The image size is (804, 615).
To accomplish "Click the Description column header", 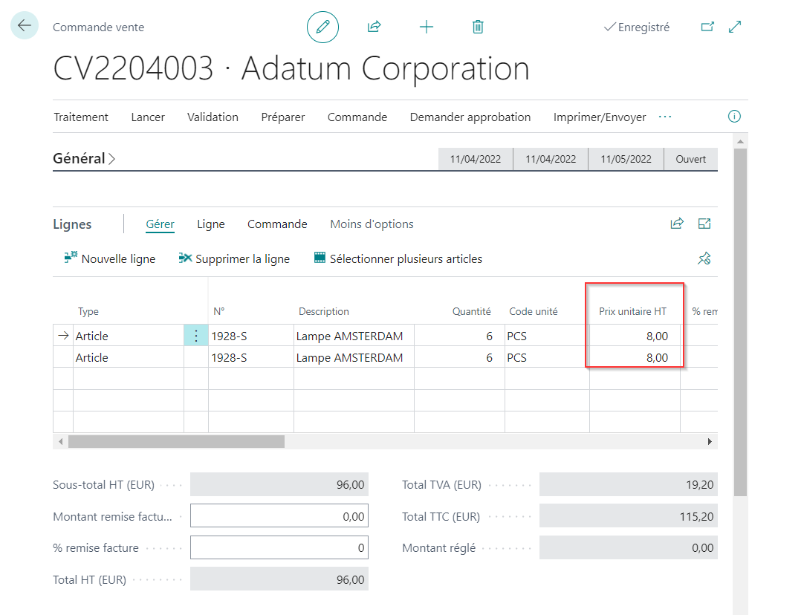I will coord(323,311).
